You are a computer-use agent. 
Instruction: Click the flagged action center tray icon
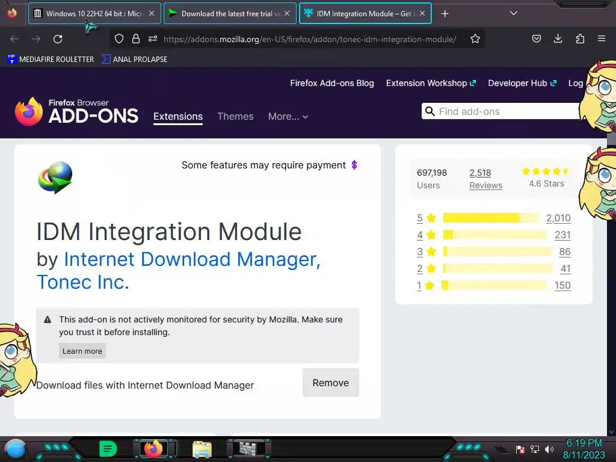(x=520, y=449)
